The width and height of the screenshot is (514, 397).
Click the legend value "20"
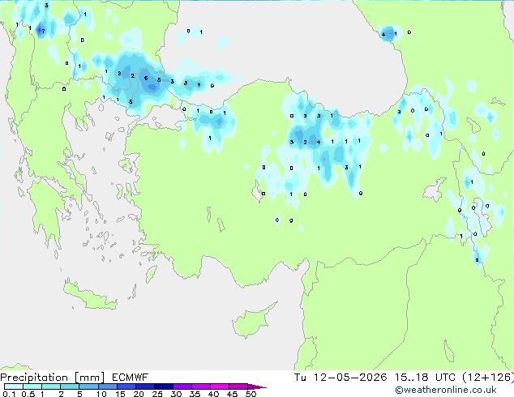139,394
